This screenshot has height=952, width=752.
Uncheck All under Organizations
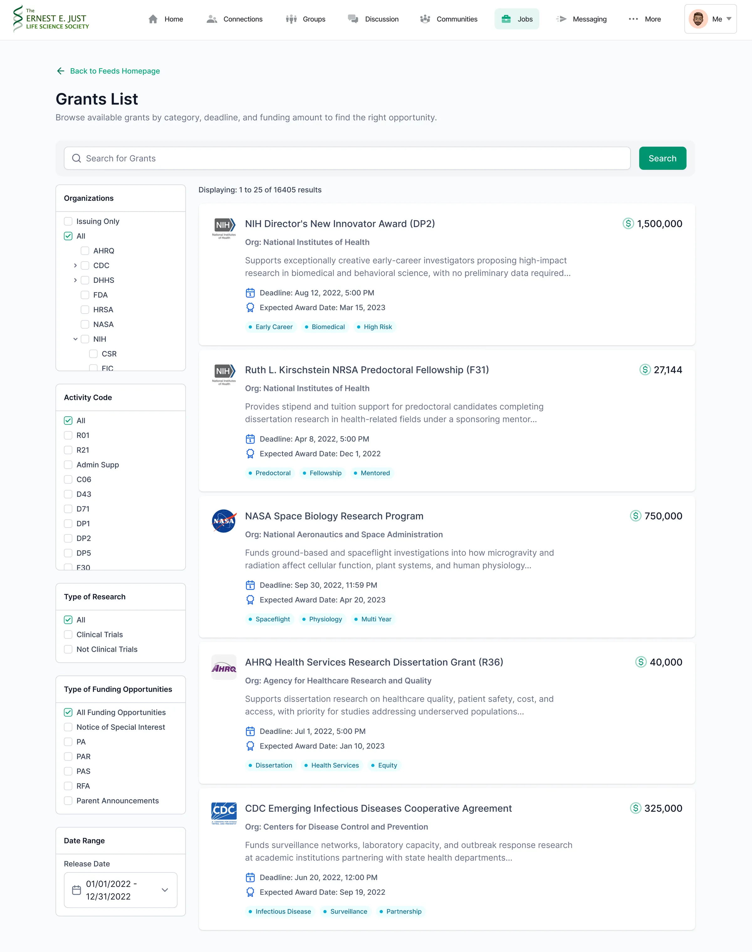68,236
